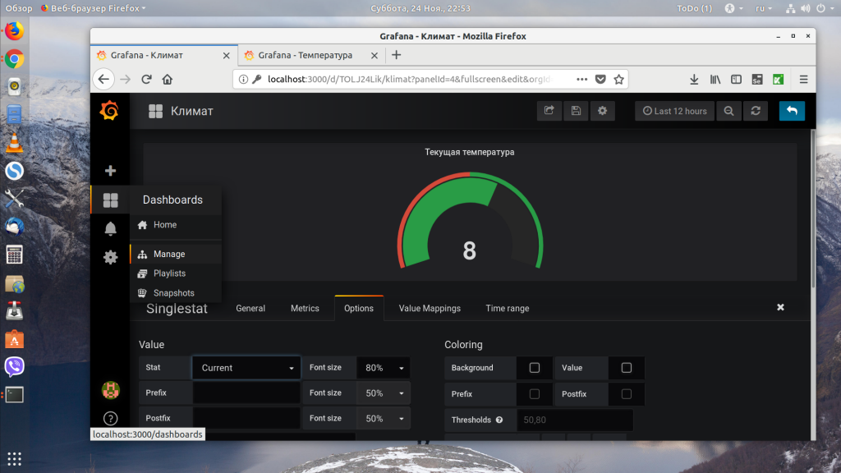Open the alerting bell icon in sidebar

(x=111, y=229)
